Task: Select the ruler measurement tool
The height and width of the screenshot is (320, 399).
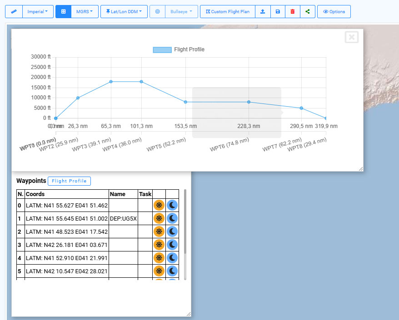Action: (14, 11)
